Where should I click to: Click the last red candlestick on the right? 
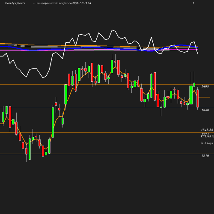[198, 98]
